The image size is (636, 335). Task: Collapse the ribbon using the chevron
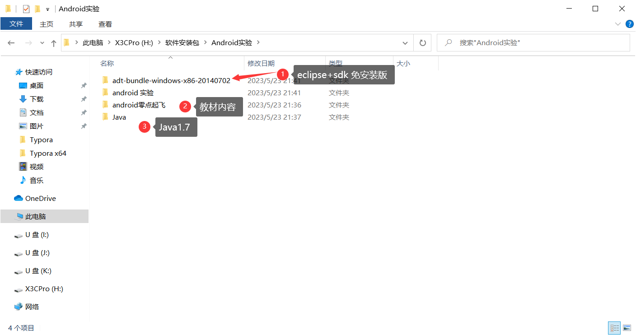(618, 24)
